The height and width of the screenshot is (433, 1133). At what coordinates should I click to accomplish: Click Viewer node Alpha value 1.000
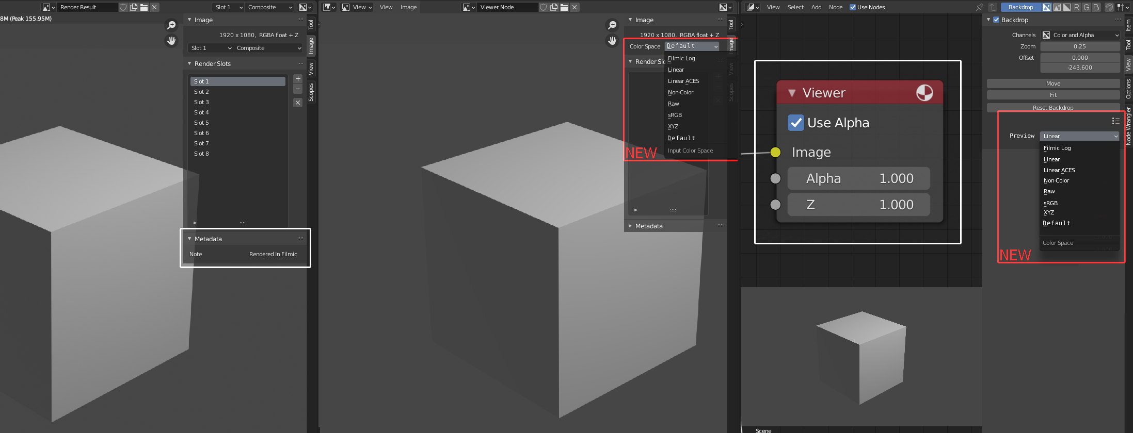click(859, 178)
